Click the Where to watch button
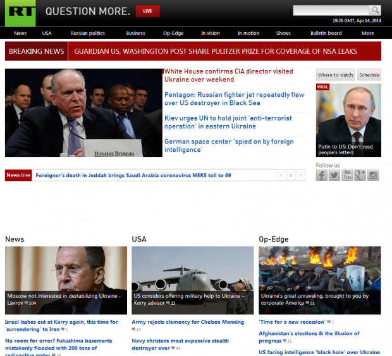 (x=335, y=75)
